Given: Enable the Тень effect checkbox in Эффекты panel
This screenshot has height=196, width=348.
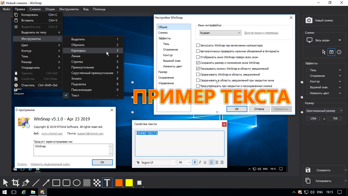Looking at the screenshot, I should coord(308,70).
